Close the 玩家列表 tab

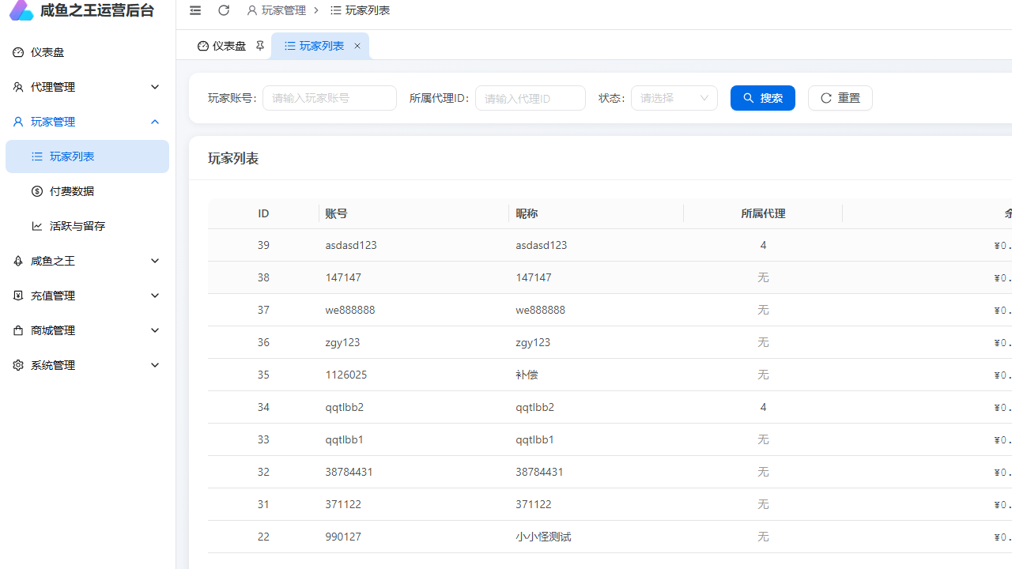357,46
